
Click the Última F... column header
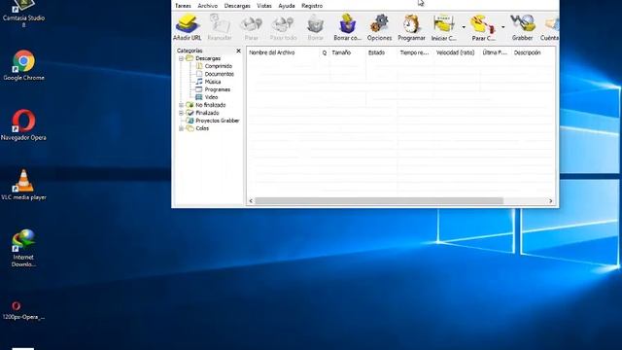coord(495,52)
